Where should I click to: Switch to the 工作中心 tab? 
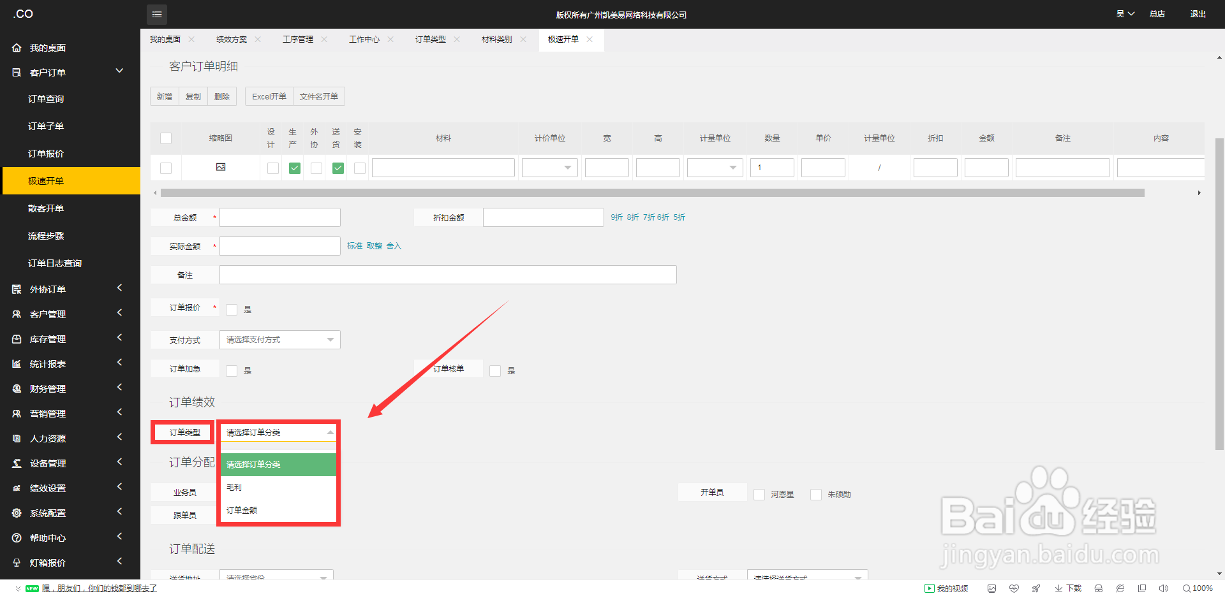(x=364, y=40)
